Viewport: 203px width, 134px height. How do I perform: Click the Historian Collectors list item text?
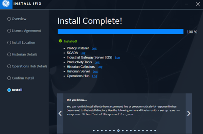pyautogui.click(x=81, y=67)
